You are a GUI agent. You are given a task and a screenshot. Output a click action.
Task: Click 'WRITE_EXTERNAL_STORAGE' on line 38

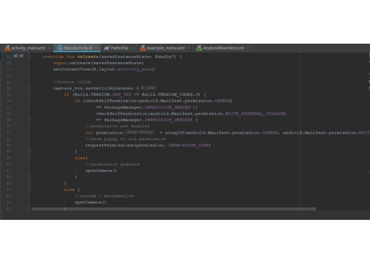coord(254,113)
